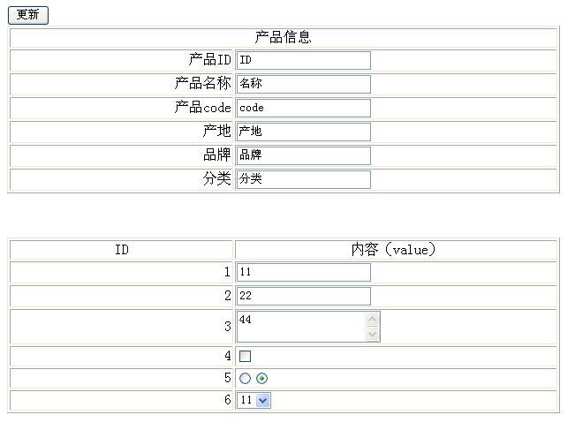Image resolution: width=583 pixels, height=430 pixels.
Task: Click the 产品名称 input field
Action: (x=303, y=84)
